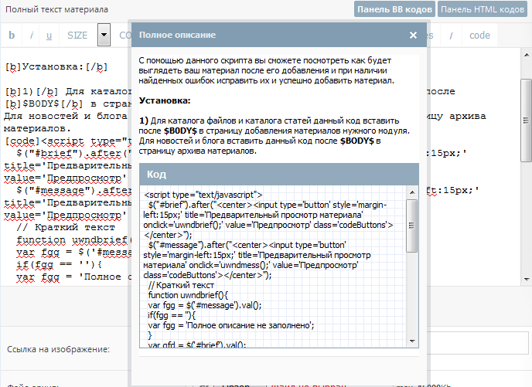
Task: Apply underline with the u button
Action: click(49, 36)
